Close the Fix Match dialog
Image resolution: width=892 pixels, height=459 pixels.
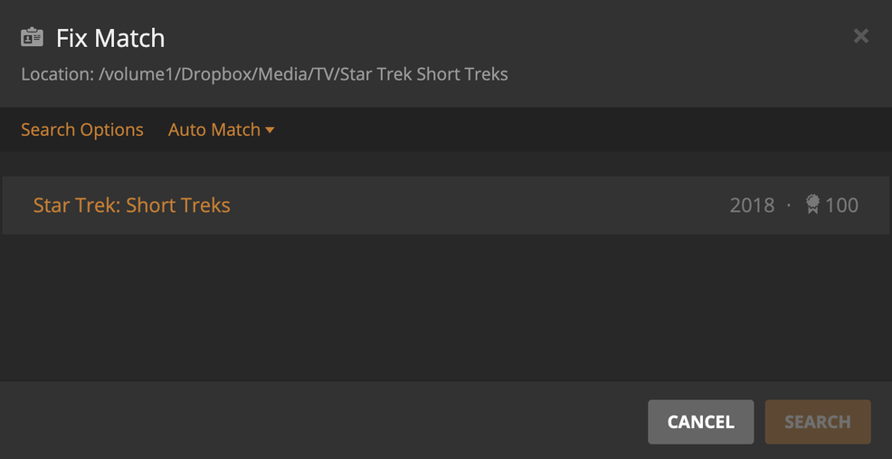pyautogui.click(x=860, y=36)
